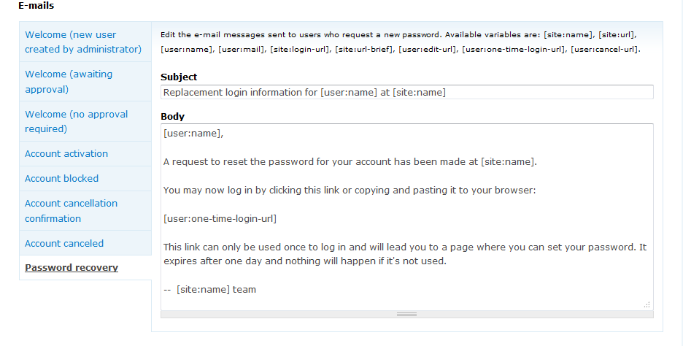The height and width of the screenshot is (346, 683).
Task: Go to the Account blocked tab
Action: pyautogui.click(x=61, y=179)
